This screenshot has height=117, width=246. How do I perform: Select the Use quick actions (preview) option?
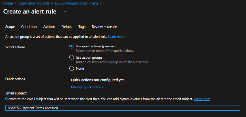72,46
